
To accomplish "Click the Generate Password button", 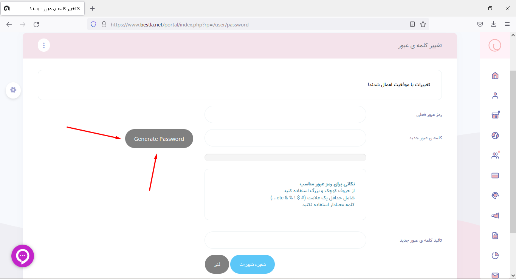I will coord(159,139).
